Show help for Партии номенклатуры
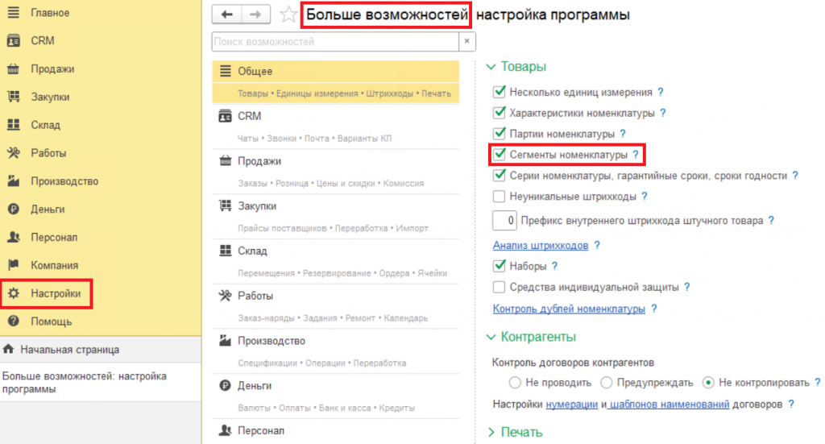The height and width of the screenshot is (444, 825). [x=623, y=134]
